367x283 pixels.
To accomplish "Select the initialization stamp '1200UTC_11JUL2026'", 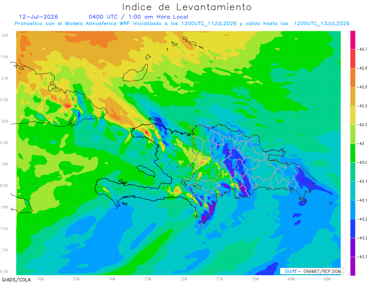I will [209, 24].
